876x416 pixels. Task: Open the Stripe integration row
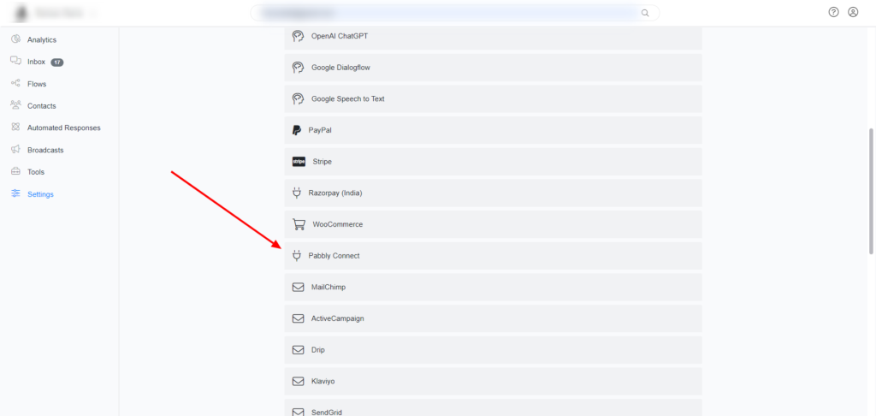(x=493, y=162)
